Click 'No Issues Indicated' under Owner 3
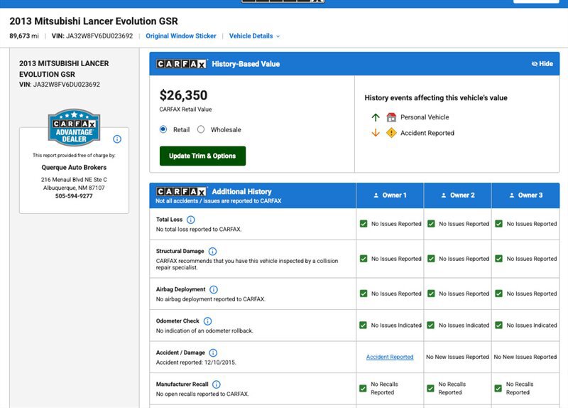Screen dimensions: 568x408 (532, 326)
